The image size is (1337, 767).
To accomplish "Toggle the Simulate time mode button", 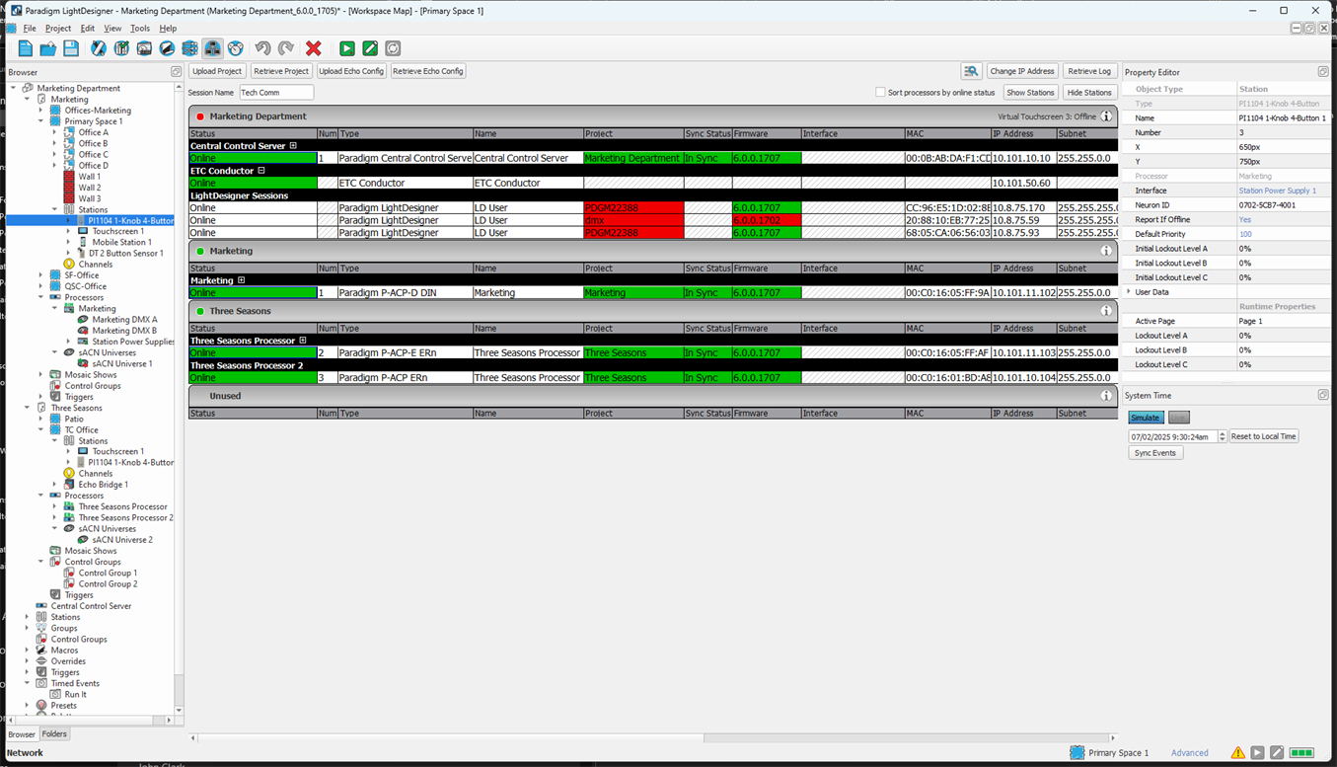I will [x=1145, y=418].
